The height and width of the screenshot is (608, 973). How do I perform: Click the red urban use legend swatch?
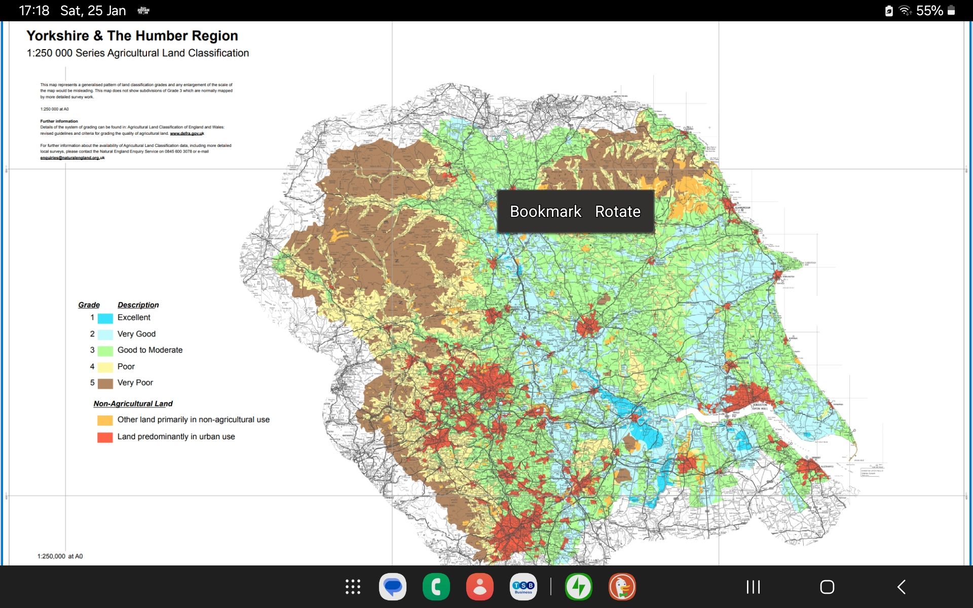pos(105,437)
